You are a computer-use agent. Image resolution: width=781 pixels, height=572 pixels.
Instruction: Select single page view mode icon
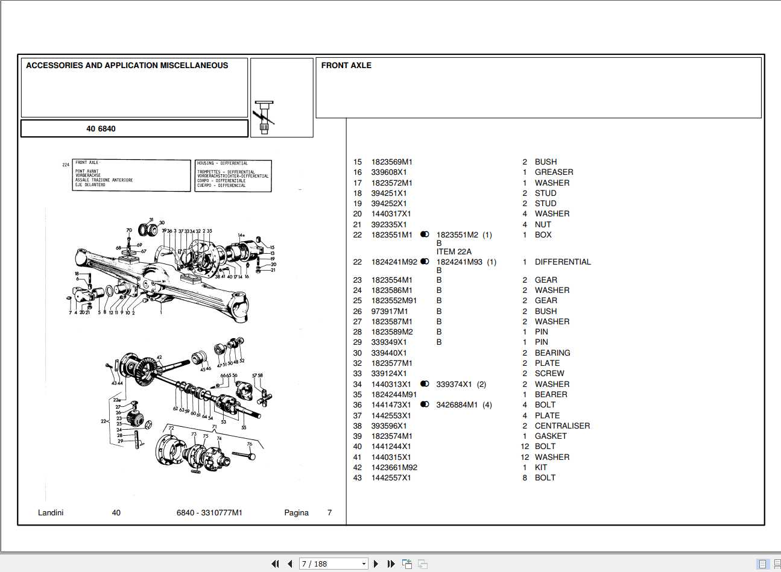click(763, 564)
